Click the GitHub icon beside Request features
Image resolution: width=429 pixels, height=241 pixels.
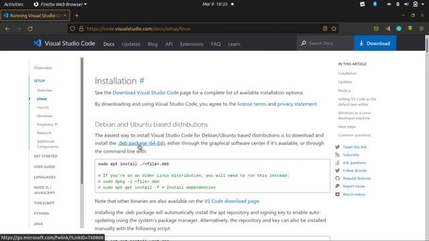click(337, 179)
